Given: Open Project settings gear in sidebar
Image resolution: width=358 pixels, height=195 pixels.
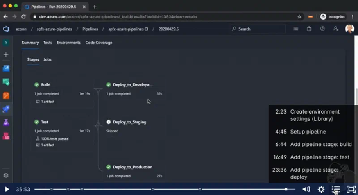Looking at the screenshot, I should (x=6, y=175).
